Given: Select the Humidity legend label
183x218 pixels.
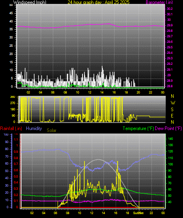Looking at the screenshot, I should coord(34,128).
